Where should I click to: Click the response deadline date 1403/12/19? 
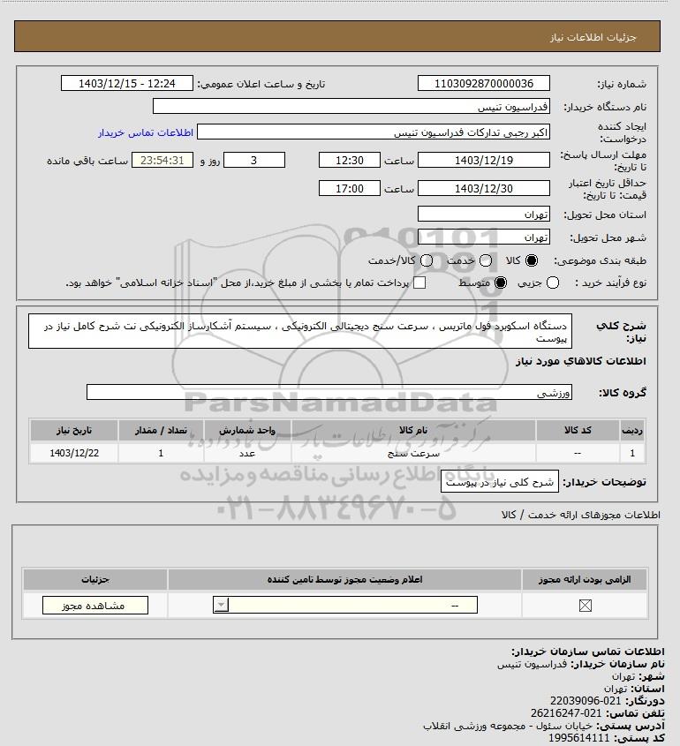pos(483,160)
